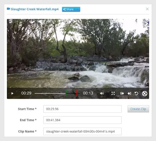This screenshot has height=141, width=156.
Task: Click the video camera icon beside filename
Action: [x=8, y=9]
